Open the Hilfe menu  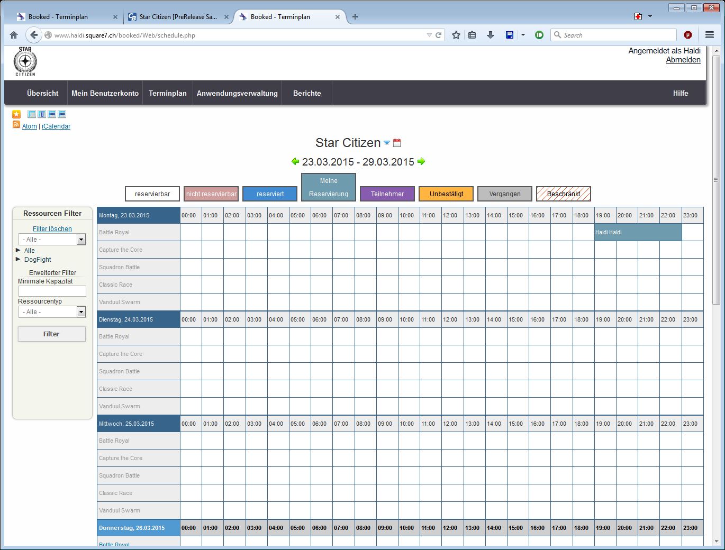coord(681,93)
